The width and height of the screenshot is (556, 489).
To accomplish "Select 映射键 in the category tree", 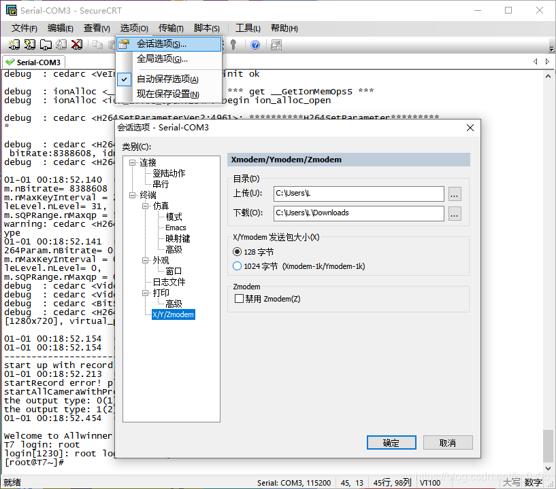I will [x=178, y=238].
